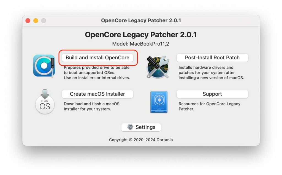Viewport: 282px width, 175px height.
Task: Click the large OpenCore Legacy Patcher heading
Action: pyautogui.click(x=141, y=35)
